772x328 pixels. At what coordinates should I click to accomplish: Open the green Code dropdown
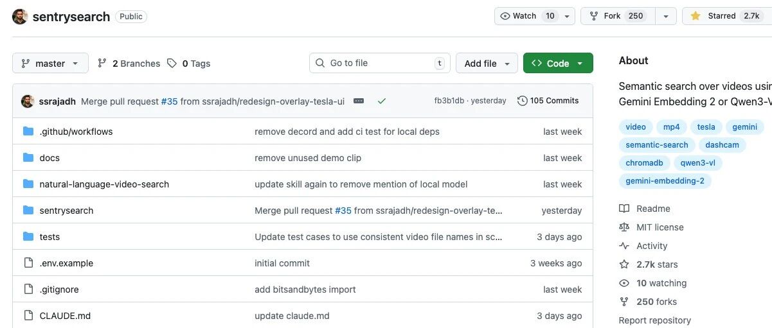click(x=558, y=64)
